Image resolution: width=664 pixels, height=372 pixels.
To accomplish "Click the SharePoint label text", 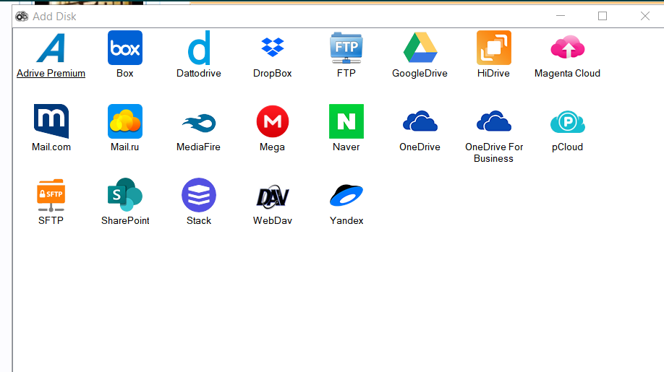I will point(125,220).
